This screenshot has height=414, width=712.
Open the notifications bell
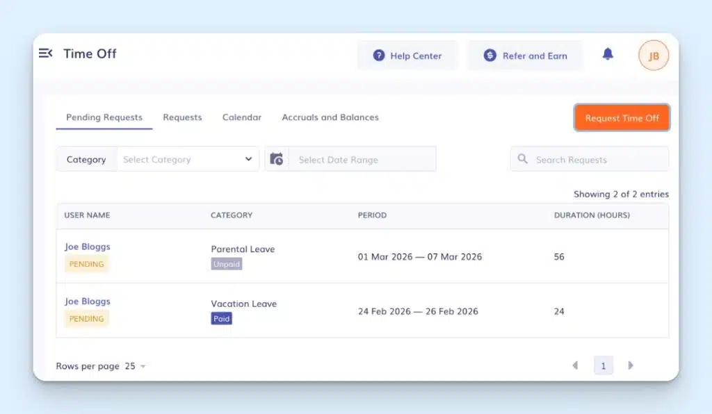pos(608,54)
